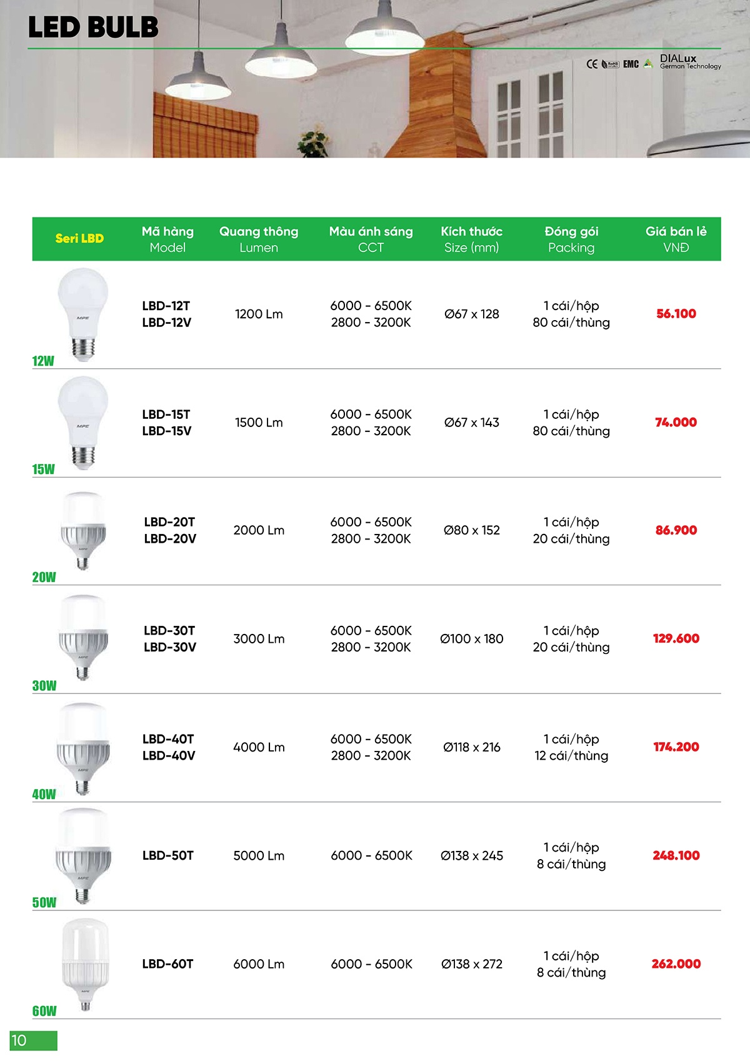This screenshot has height=1061, width=750.
Task: Click the CE certification mark
Action: coord(592,64)
